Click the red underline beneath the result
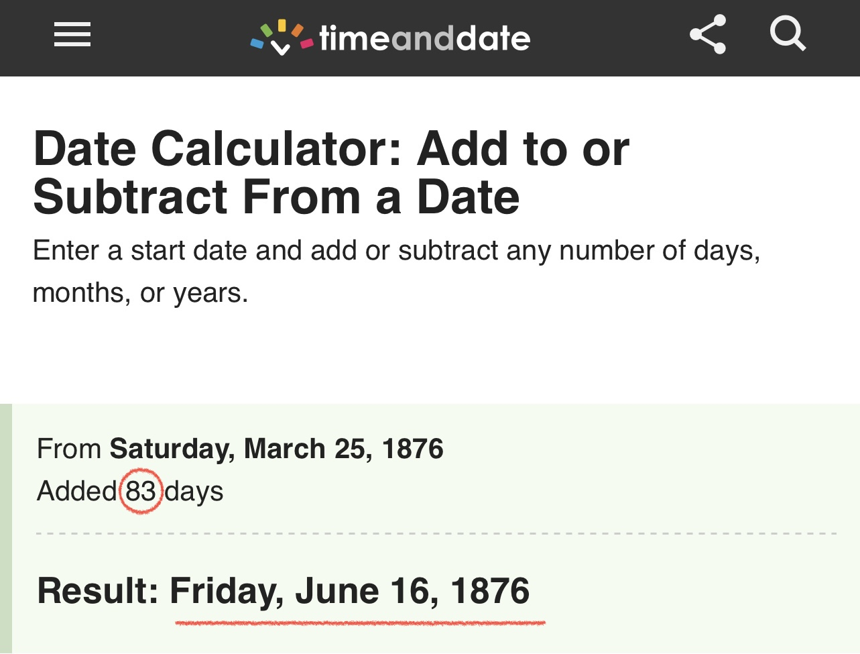 360,623
